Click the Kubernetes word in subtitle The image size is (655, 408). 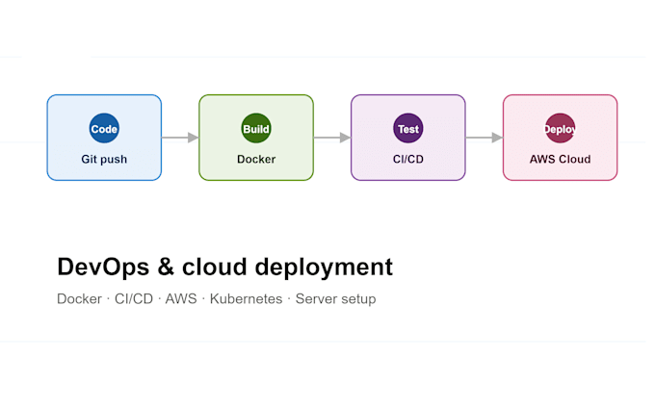246,298
